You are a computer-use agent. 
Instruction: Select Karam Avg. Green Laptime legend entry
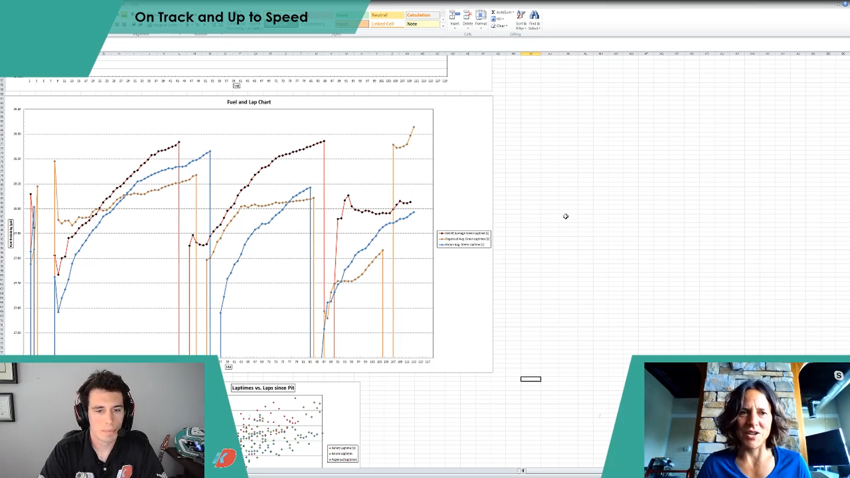[462, 245]
